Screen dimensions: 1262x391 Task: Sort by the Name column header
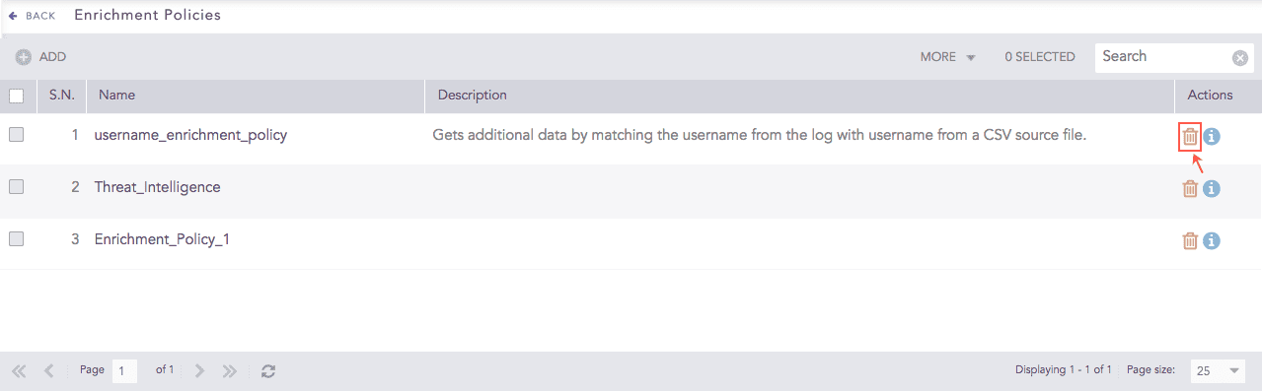[116, 96]
